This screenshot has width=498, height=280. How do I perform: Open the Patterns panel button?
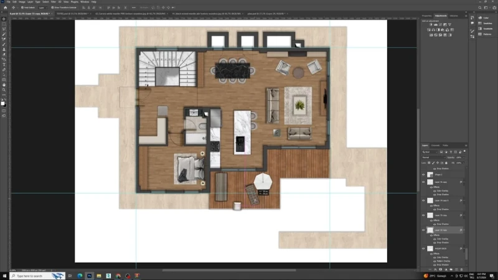485,34
